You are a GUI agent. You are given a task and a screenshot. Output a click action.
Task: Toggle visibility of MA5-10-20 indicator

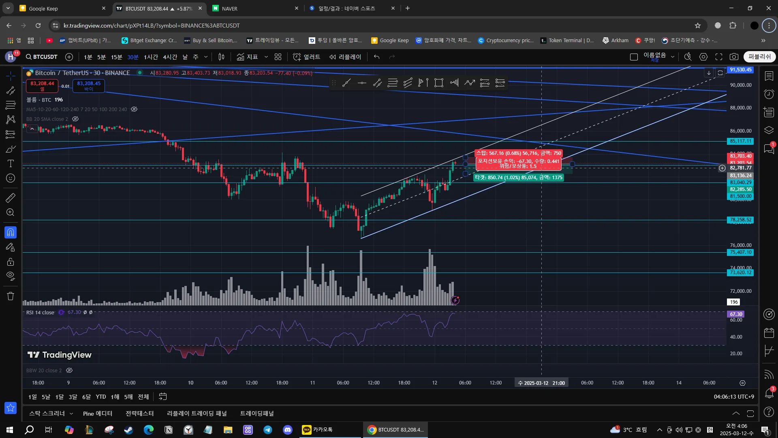(134, 109)
